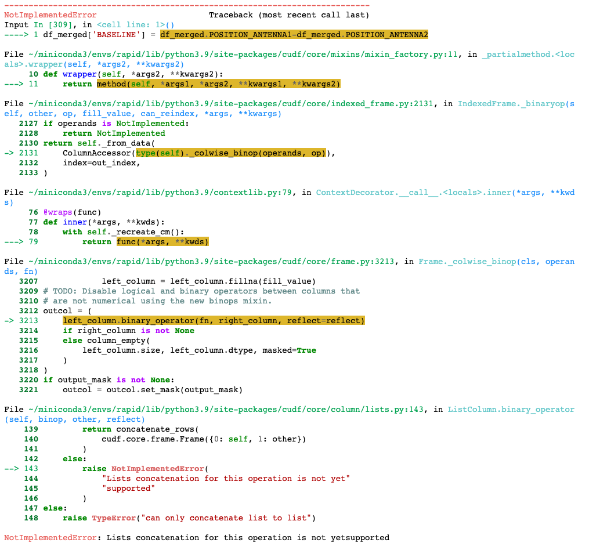Click 'def inner(*args, **kwds):' line 77
Viewport: 589px width, 550px height.
104,222
